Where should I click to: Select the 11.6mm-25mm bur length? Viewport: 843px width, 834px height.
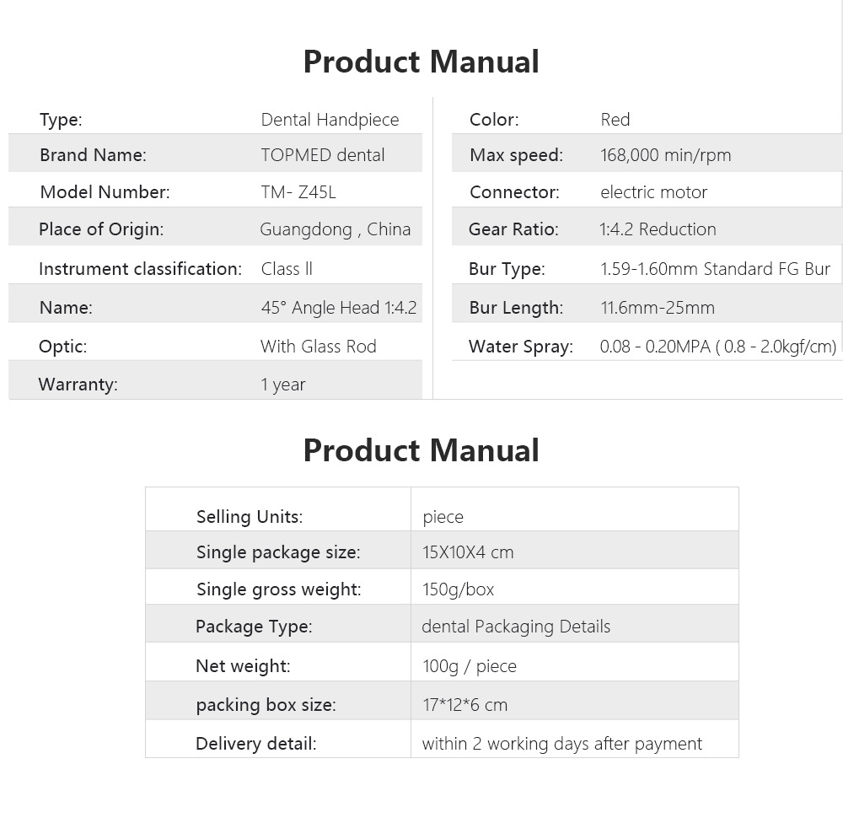658,308
